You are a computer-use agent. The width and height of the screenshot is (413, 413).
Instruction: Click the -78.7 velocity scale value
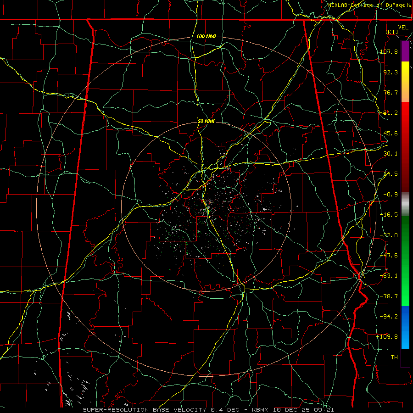(x=389, y=296)
